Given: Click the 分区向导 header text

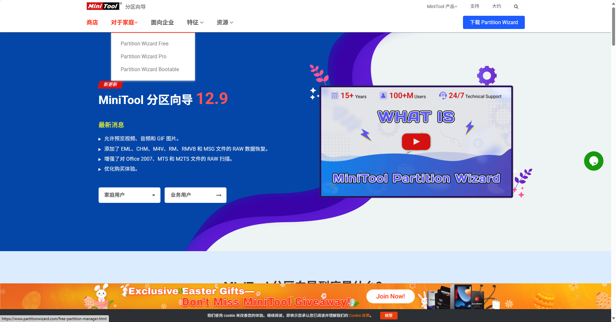Looking at the screenshot, I should [x=135, y=7].
